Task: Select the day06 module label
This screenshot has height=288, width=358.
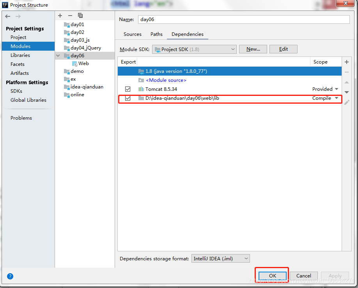Action: point(77,56)
